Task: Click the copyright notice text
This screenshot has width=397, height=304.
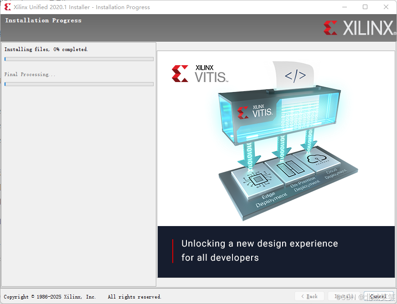Action: 50,297
